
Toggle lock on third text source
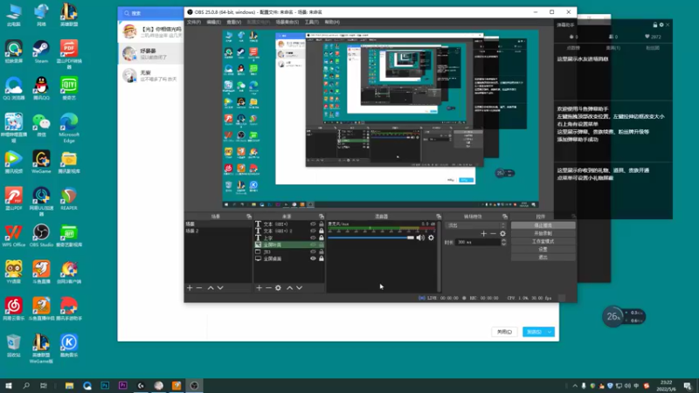tap(321, 238)
